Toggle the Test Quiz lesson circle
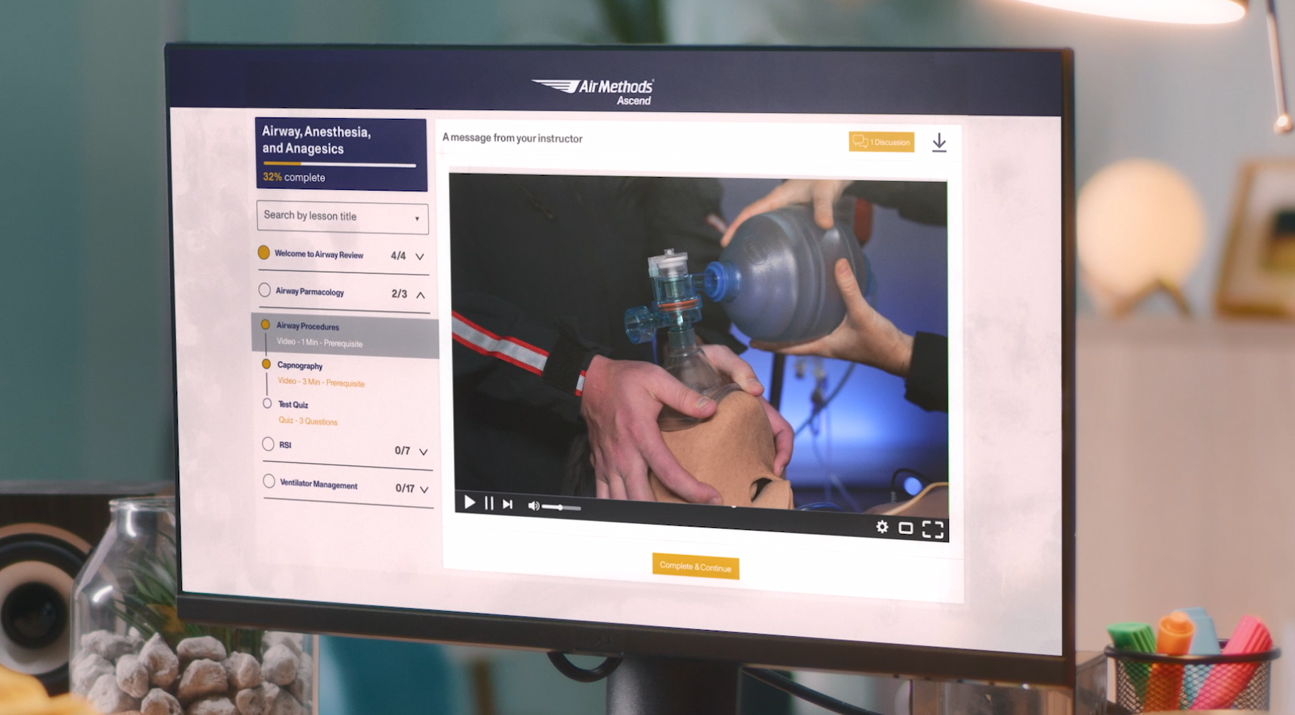 pos(267,403)
